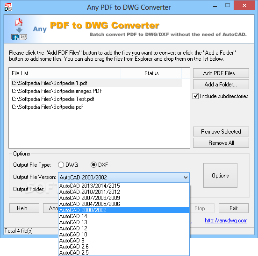
Task: Click the Status column header
Action: pos(151,73)
